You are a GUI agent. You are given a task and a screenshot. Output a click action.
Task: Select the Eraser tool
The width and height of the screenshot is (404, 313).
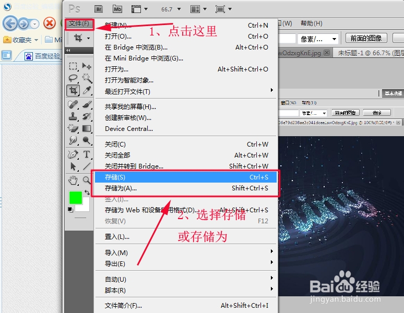click(73, 128)
